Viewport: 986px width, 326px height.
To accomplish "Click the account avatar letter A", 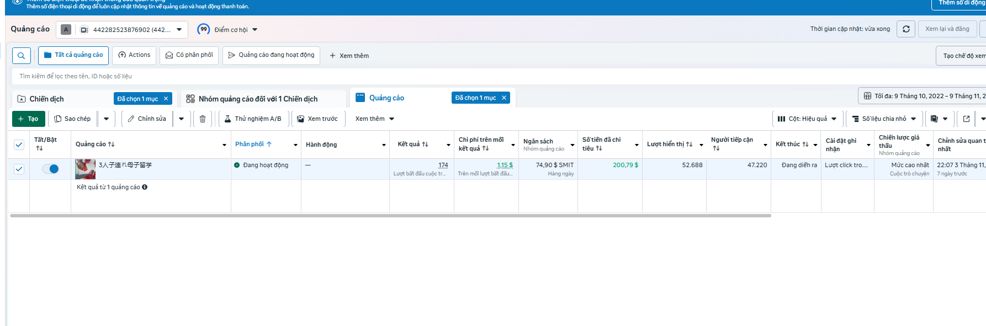I will point(66,30).
